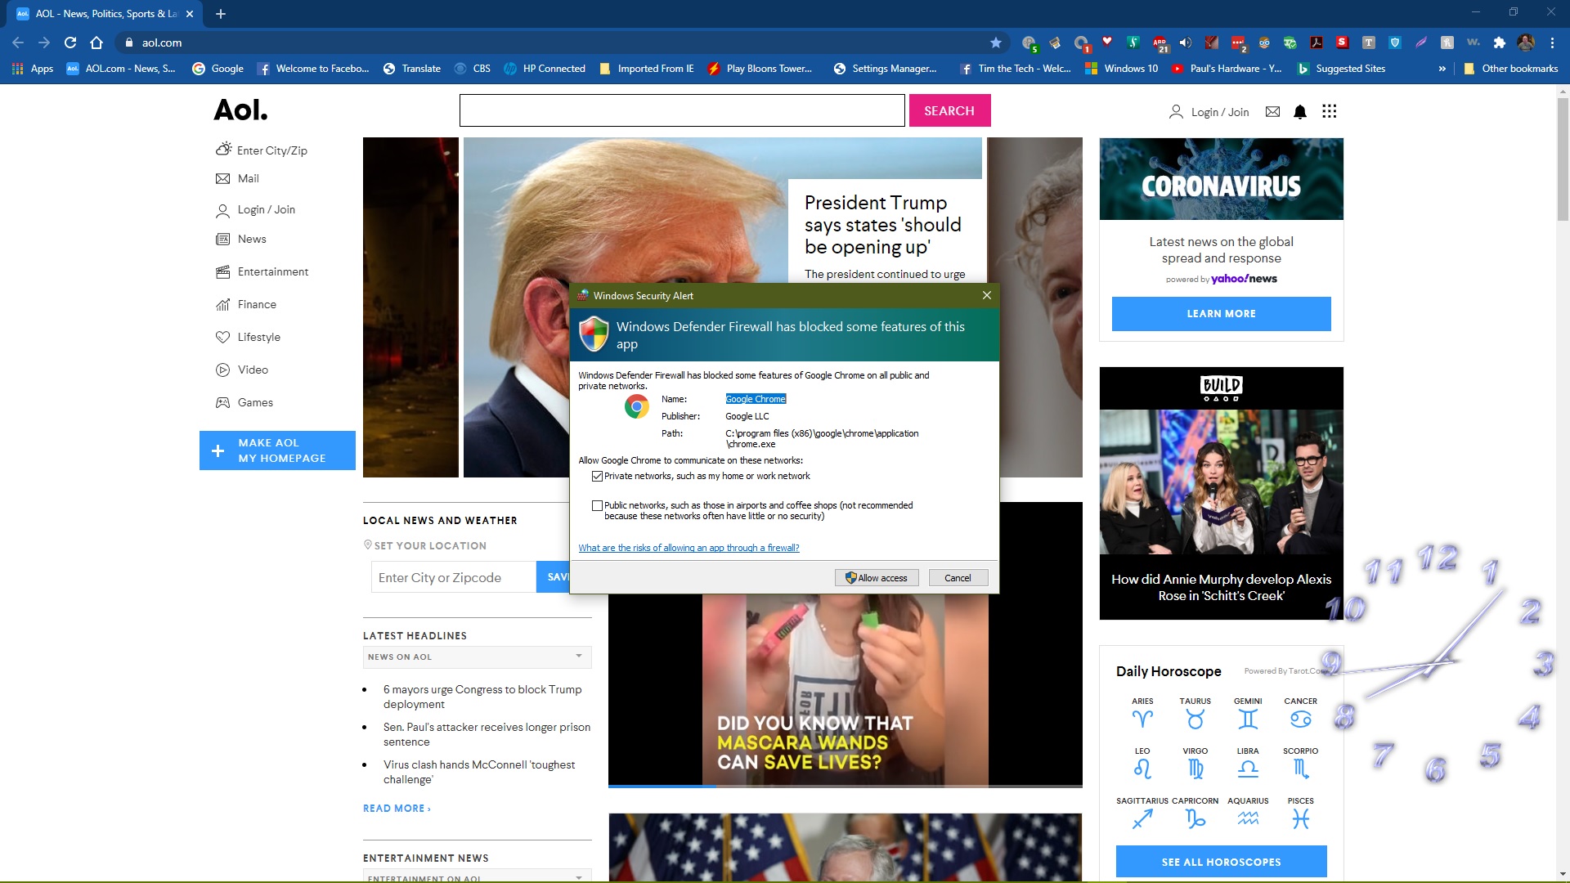Click Cancel in the Windows Security Alert
1570x883 pixels.
tap(958, 578)
